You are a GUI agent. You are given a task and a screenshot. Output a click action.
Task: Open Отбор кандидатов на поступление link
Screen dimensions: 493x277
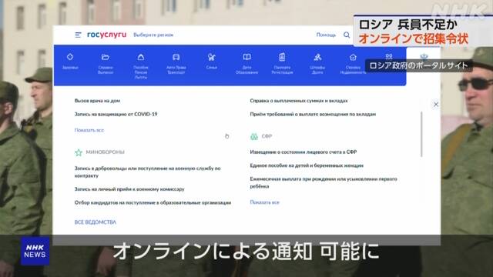tap(153, 203)
